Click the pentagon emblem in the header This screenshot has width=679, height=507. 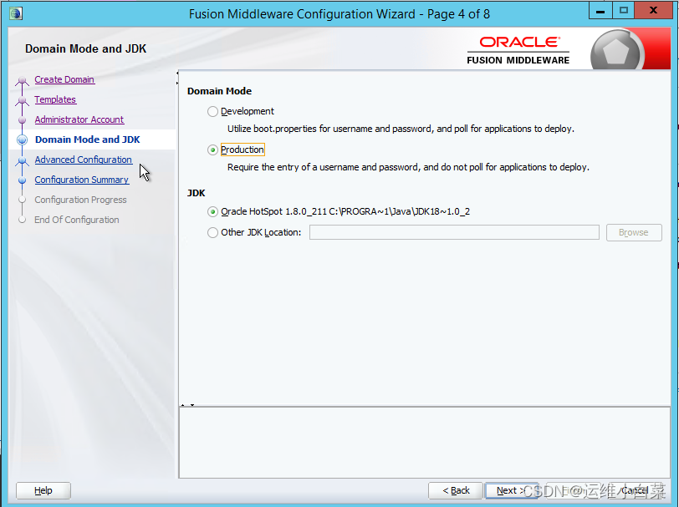tap(615, 53)
